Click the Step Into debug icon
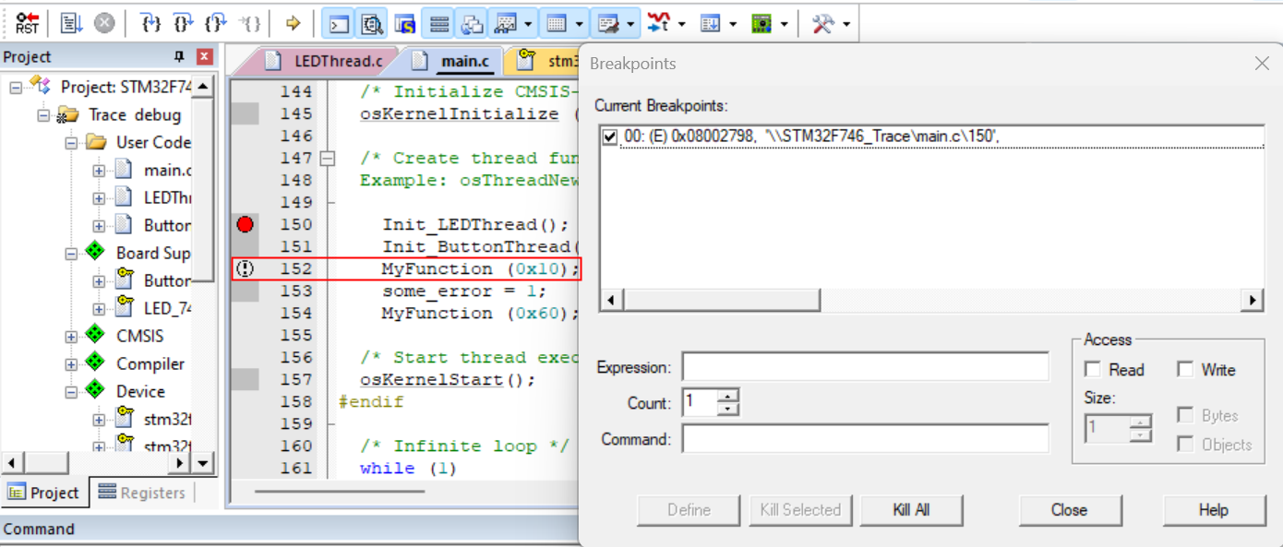 click(151, 23)
